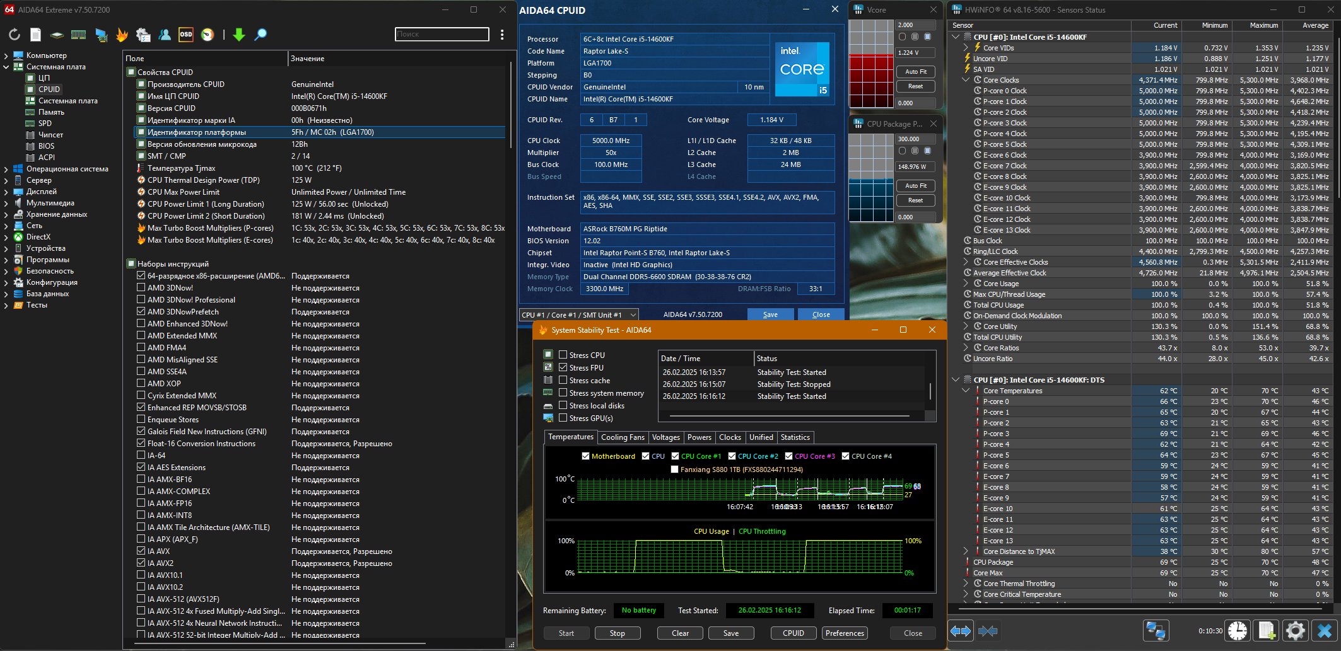Open the monitor diagnostics toolbar icon
Viewport: 1341px width, 651px height.
point(101,35)
